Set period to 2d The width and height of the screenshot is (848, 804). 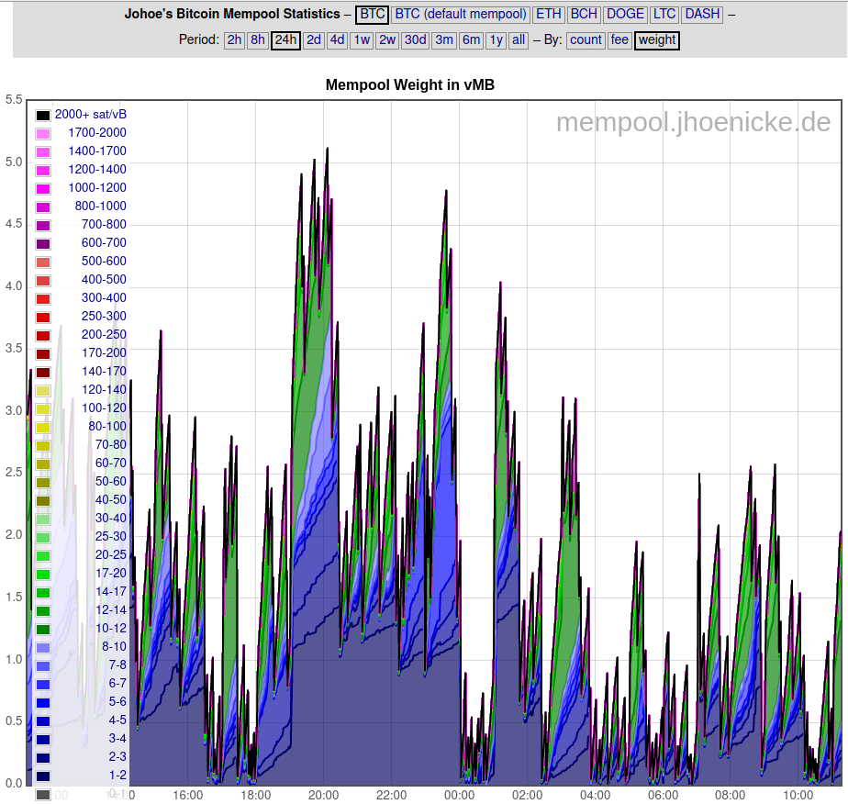314,40
